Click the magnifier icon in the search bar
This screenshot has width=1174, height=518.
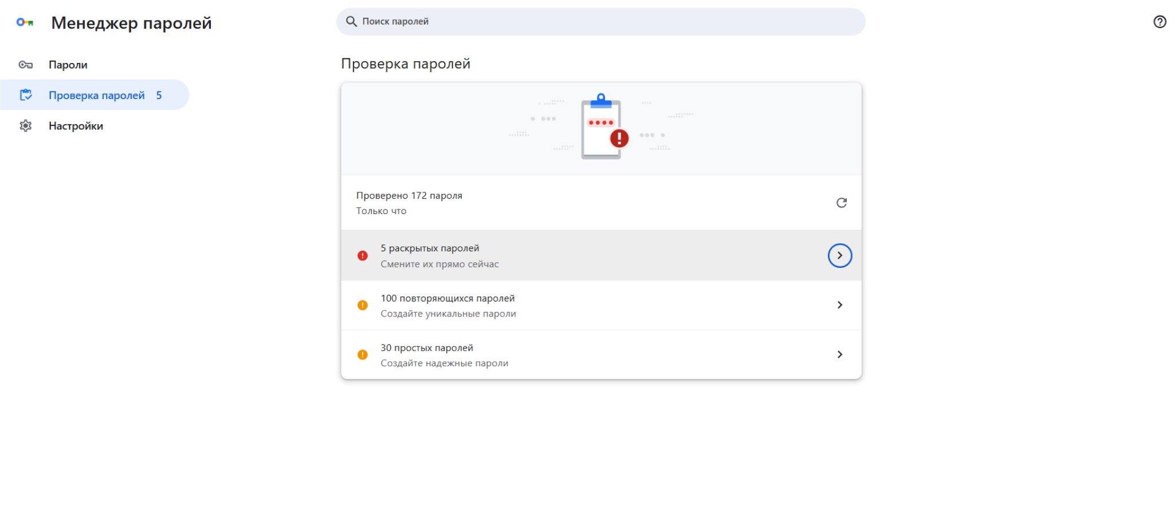(x=351, y=22)
